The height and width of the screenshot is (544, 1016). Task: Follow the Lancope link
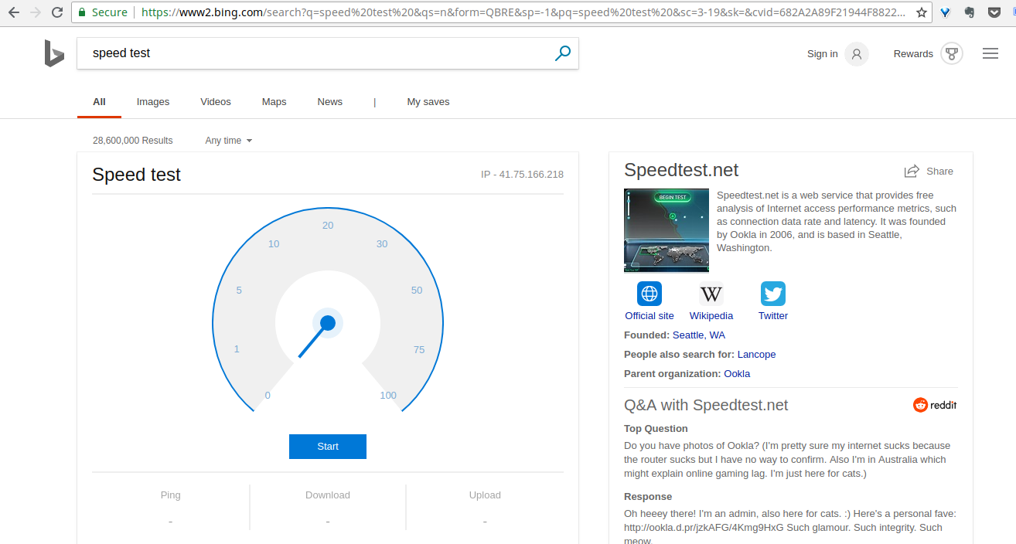pos(756,355)
